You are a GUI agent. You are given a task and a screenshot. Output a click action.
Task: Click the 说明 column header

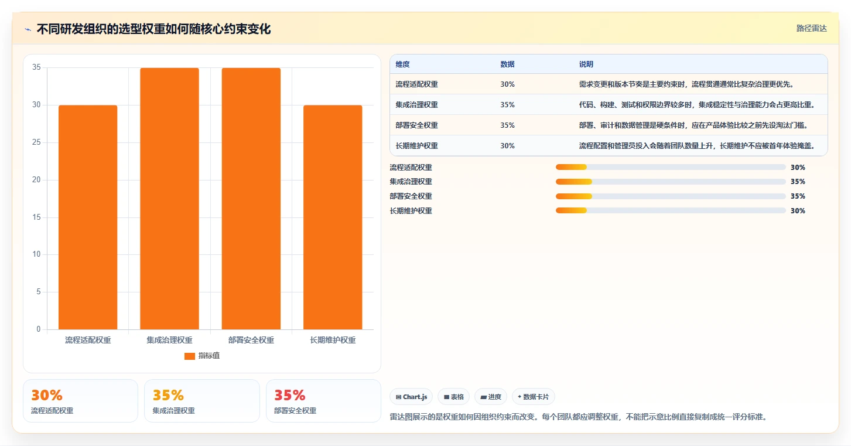click(x=586, y=64)
